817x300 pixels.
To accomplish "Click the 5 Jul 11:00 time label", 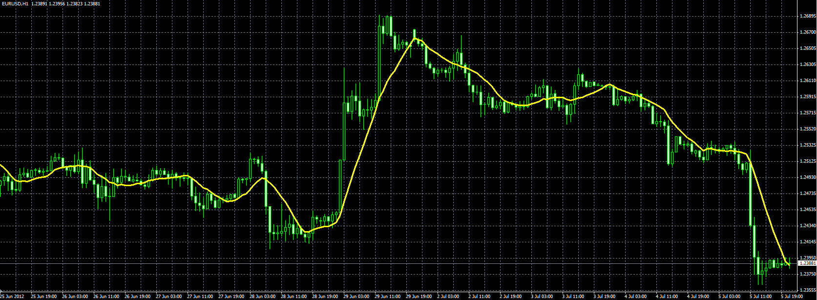I will click(x=761, y=296).
